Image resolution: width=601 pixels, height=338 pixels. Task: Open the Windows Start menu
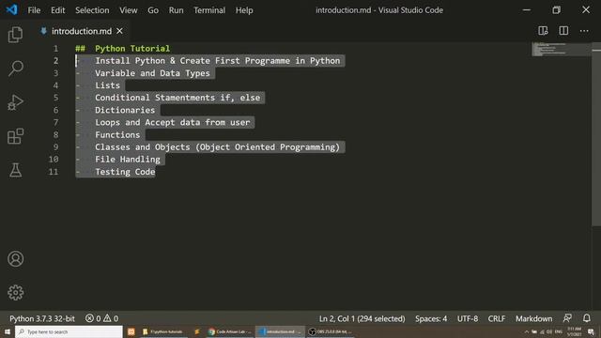(8, 331)
